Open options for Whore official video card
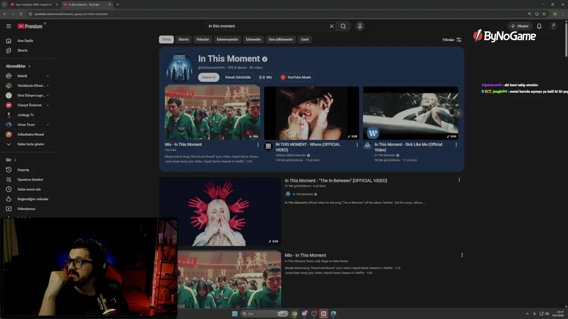This screenshot has width=568, height=319. pos(357,144)
